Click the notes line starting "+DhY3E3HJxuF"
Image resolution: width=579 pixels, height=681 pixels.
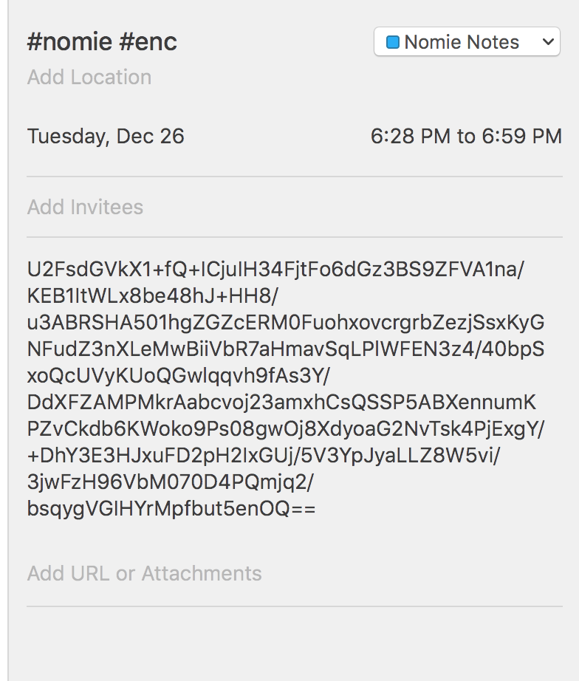pyautogui.click(x=264, y=456)
